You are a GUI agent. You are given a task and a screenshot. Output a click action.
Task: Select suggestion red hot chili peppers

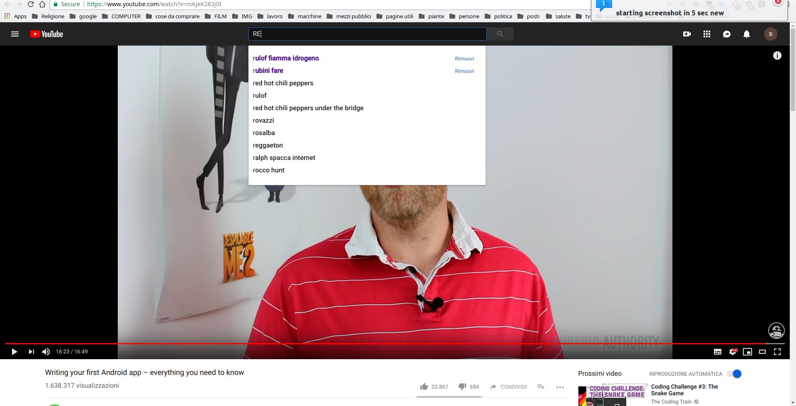283,83
